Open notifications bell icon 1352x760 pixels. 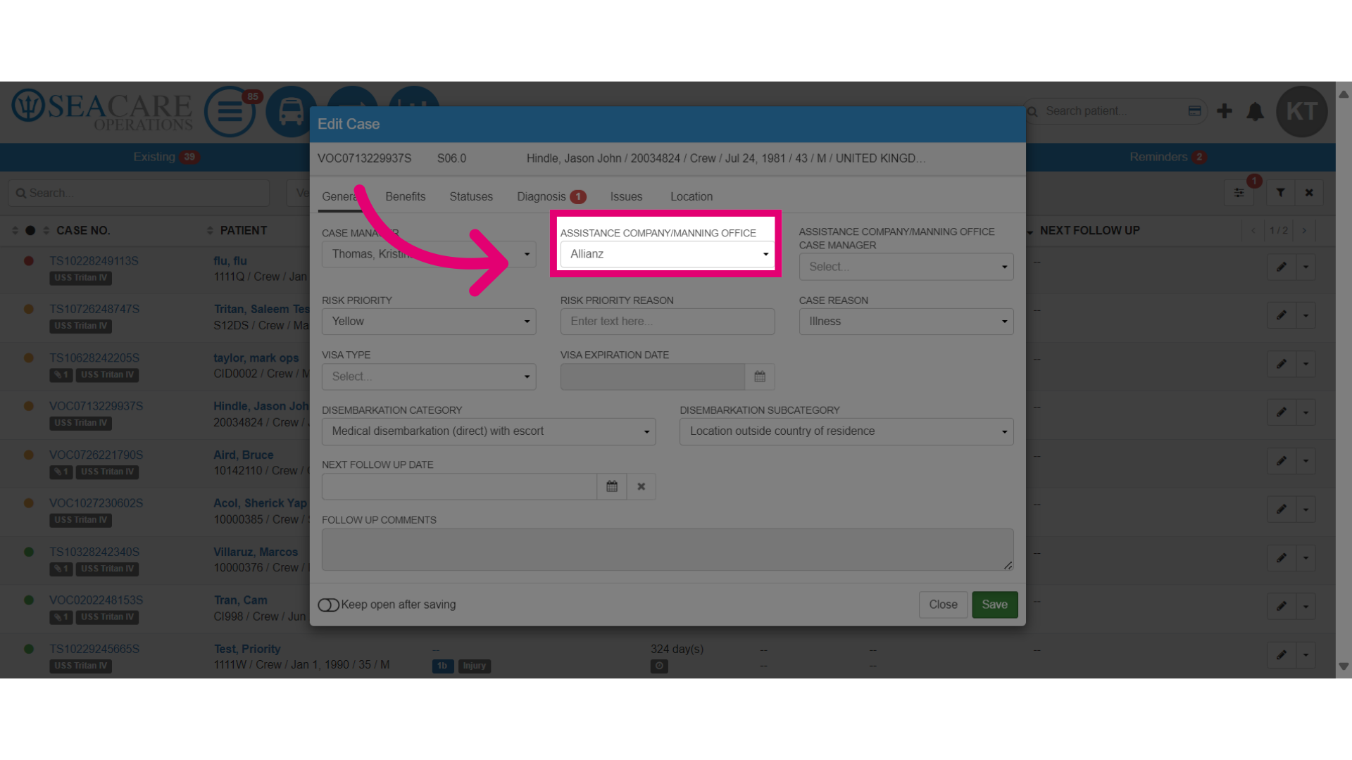click(1255, 111)
